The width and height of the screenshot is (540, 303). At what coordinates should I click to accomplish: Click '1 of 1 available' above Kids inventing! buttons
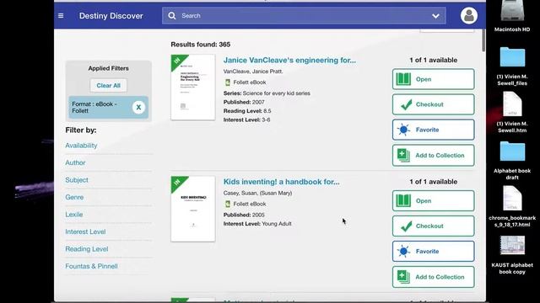point(433,182)
